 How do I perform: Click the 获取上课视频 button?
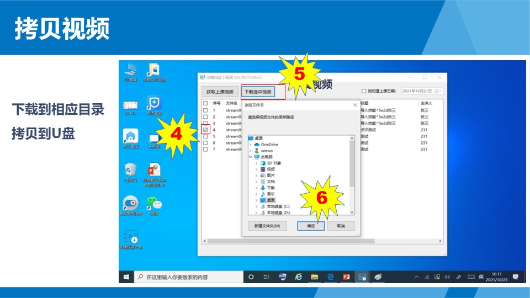220,92
